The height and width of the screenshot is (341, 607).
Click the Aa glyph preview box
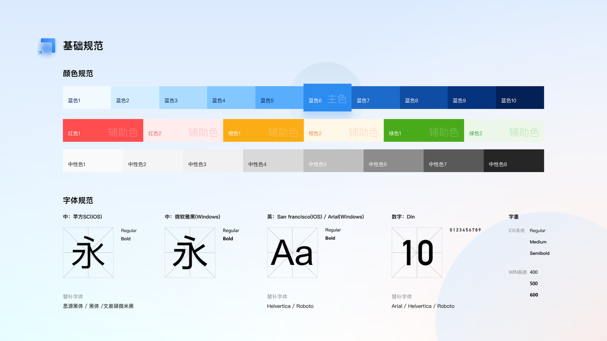coord(292,252)
